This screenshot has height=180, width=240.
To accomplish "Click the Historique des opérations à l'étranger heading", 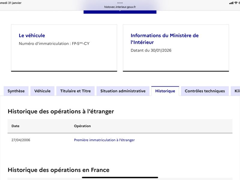I will tap(61, 111).
